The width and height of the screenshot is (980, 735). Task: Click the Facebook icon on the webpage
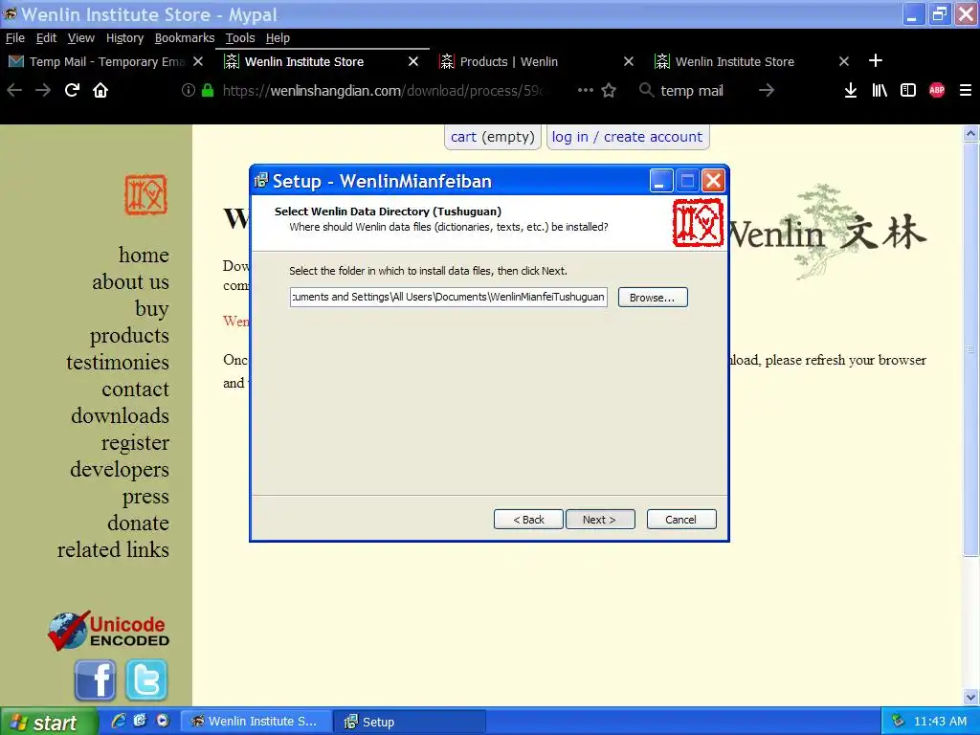(x=95, y=680)
